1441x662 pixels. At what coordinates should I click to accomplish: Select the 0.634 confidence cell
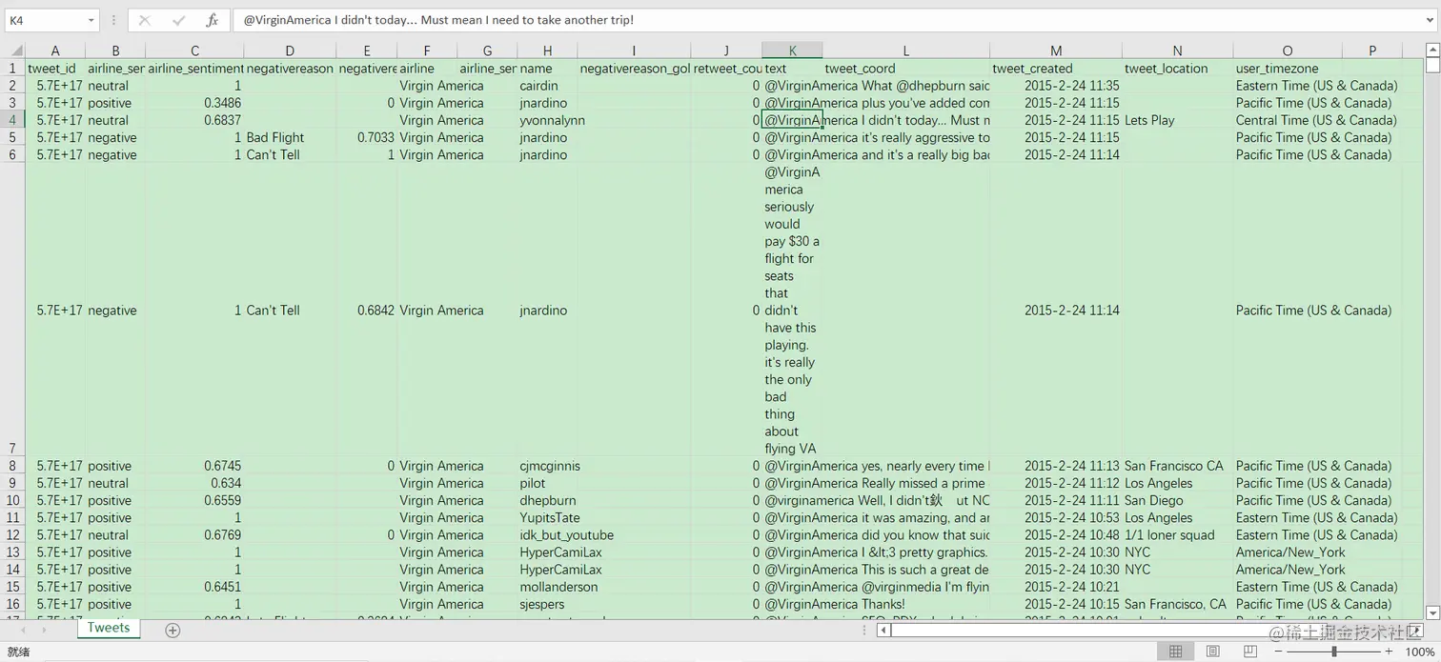tap(194, 483)
